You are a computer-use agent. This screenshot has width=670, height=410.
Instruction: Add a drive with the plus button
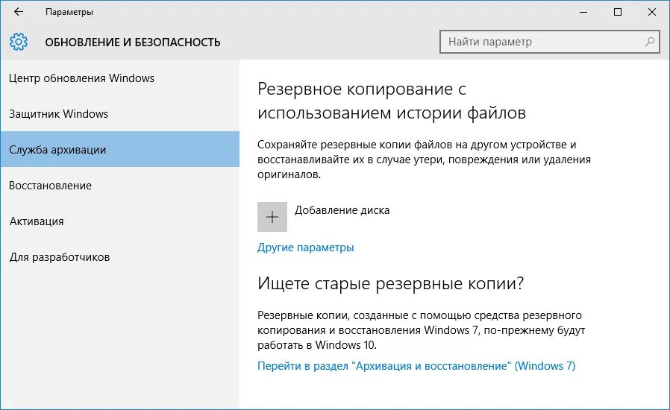pos(272,217)
